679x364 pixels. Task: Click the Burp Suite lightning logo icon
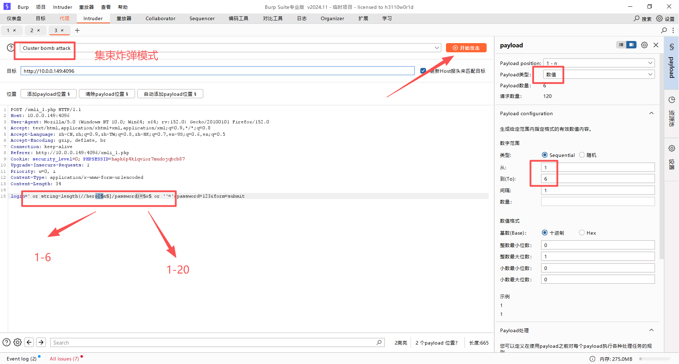click(x=7, y=7)
